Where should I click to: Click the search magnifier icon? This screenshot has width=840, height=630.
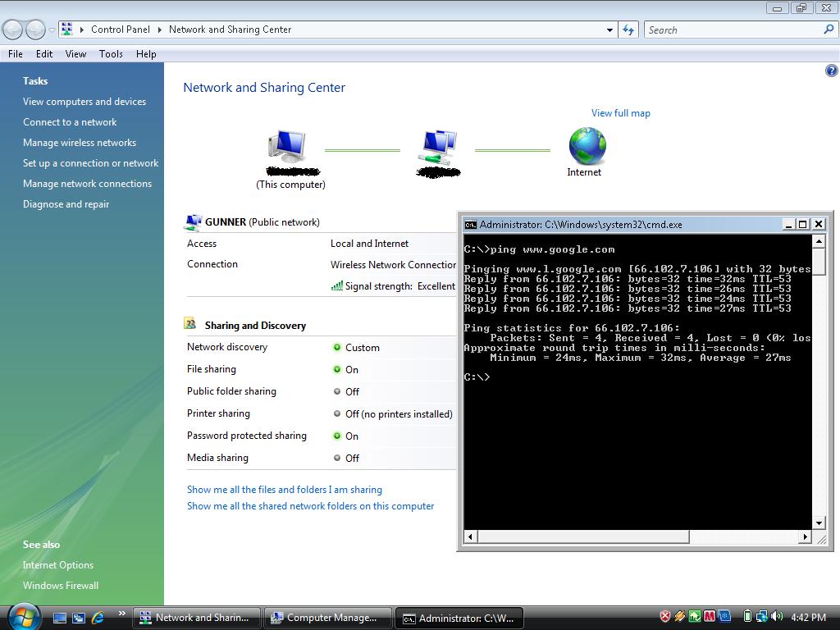[x=829, y=30]
